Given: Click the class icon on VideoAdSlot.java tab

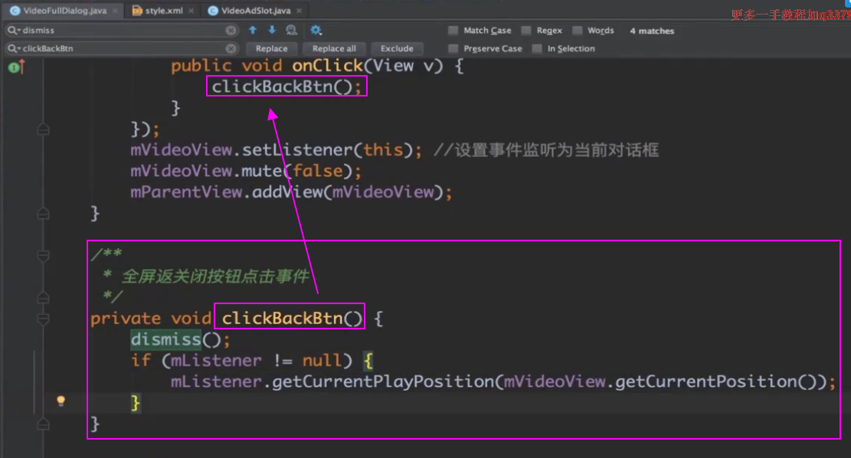Looking at the screenshot, I should [x=213, y=10].
